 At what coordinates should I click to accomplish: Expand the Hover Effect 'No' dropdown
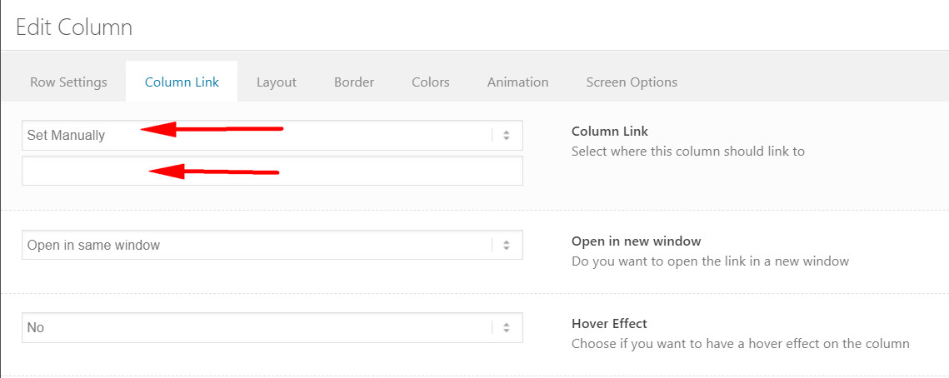click(272, 327)
